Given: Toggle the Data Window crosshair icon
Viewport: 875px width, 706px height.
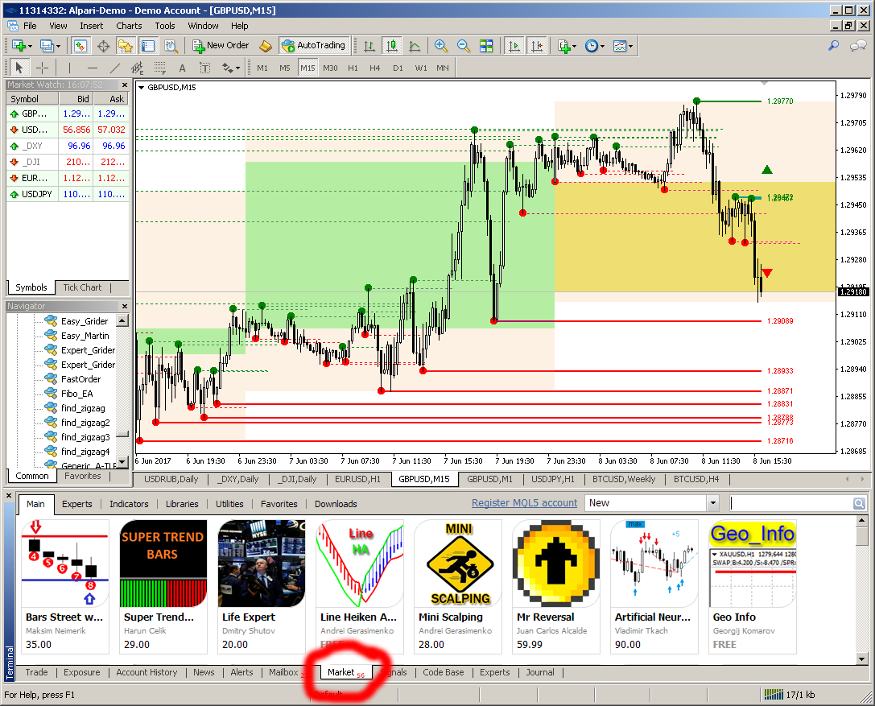Looking at the screenshot, I should [x=103, y=46].
